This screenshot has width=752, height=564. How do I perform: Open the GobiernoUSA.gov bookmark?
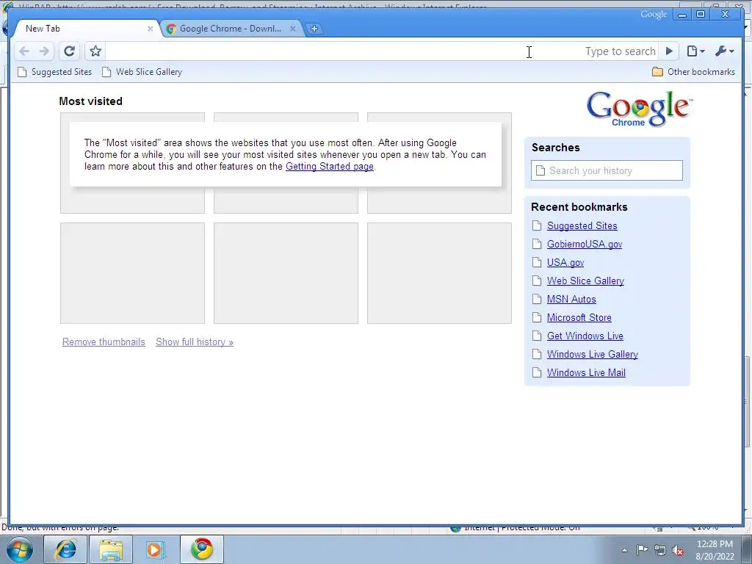tap(585, 244)
